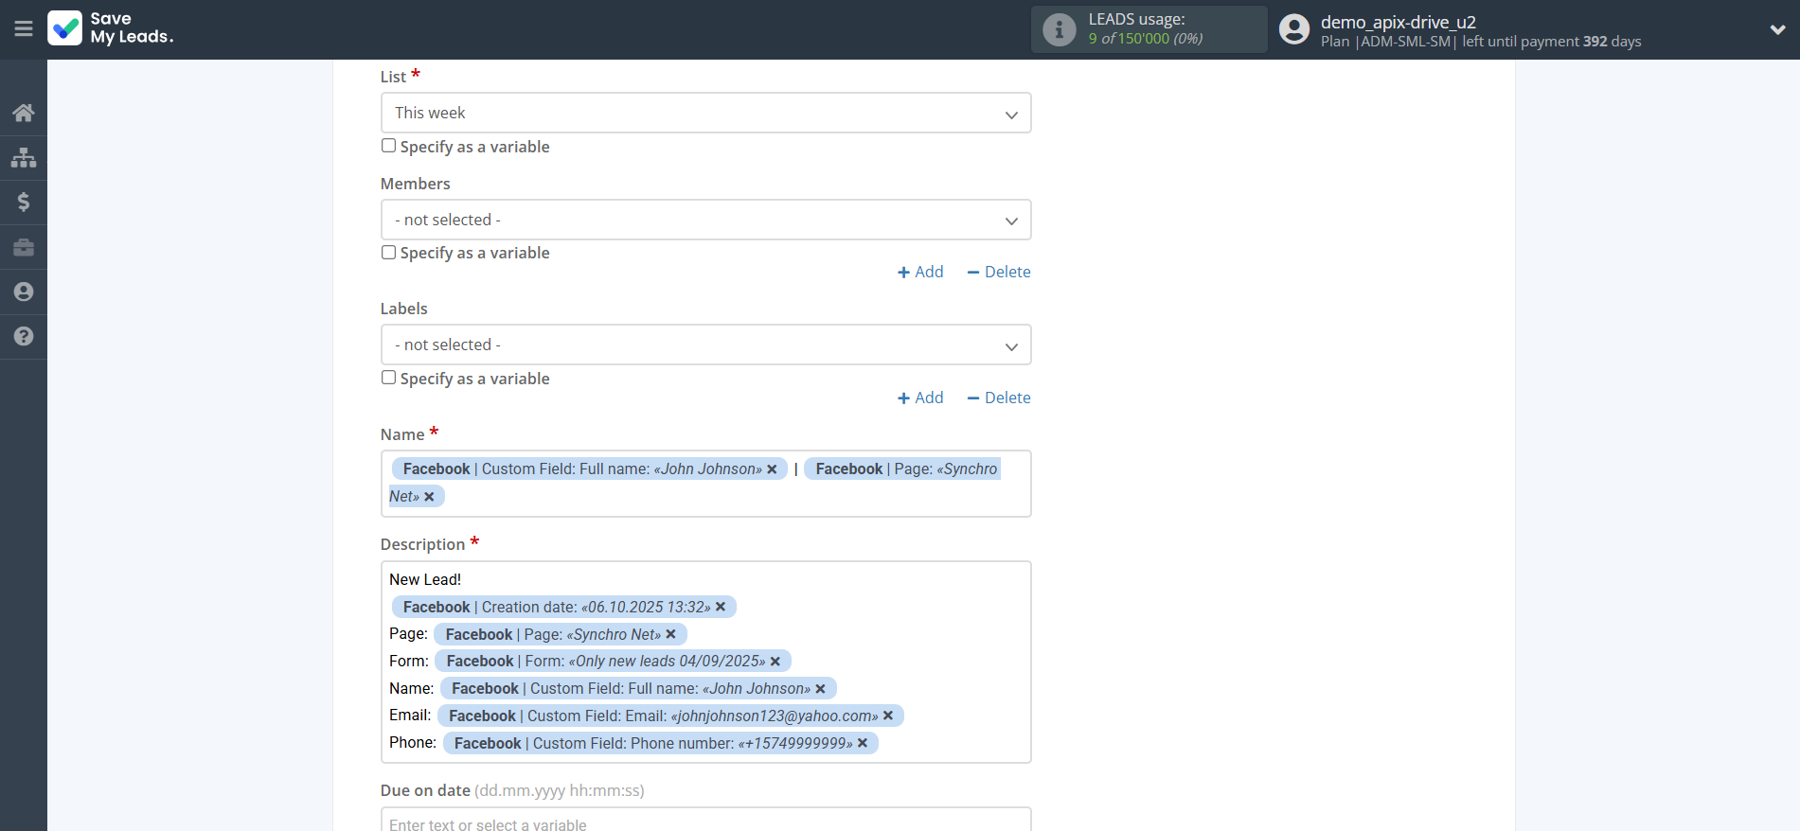Viewport: 1800px width, 831px height.
Task: Tick Specify as a variable under Labels
Action: point(388,378)
